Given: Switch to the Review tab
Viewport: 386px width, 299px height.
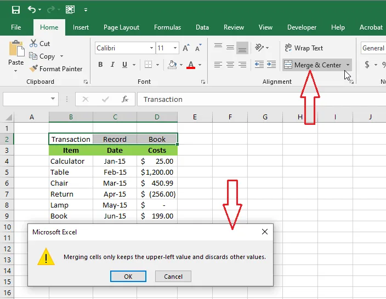Looking at the screenshot, I should pyautogui.click(x=234, y=27).
